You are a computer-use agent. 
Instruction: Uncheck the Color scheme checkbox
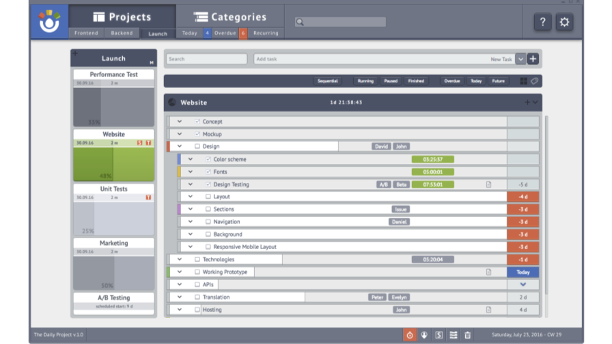coord(208,159)
